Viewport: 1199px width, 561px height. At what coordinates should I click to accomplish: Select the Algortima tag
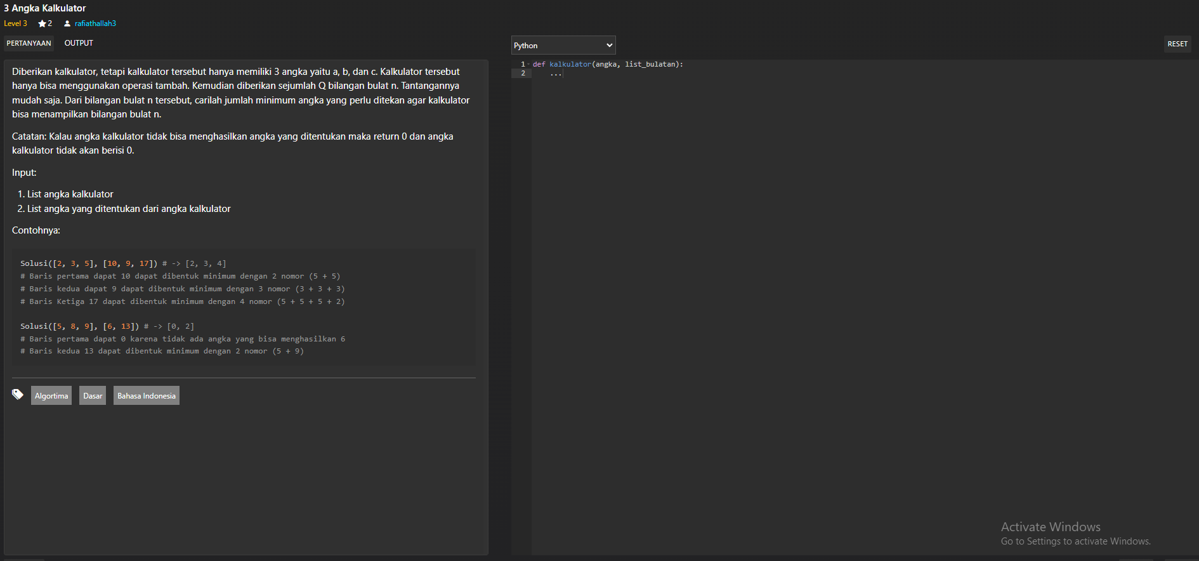click(51, 395)
